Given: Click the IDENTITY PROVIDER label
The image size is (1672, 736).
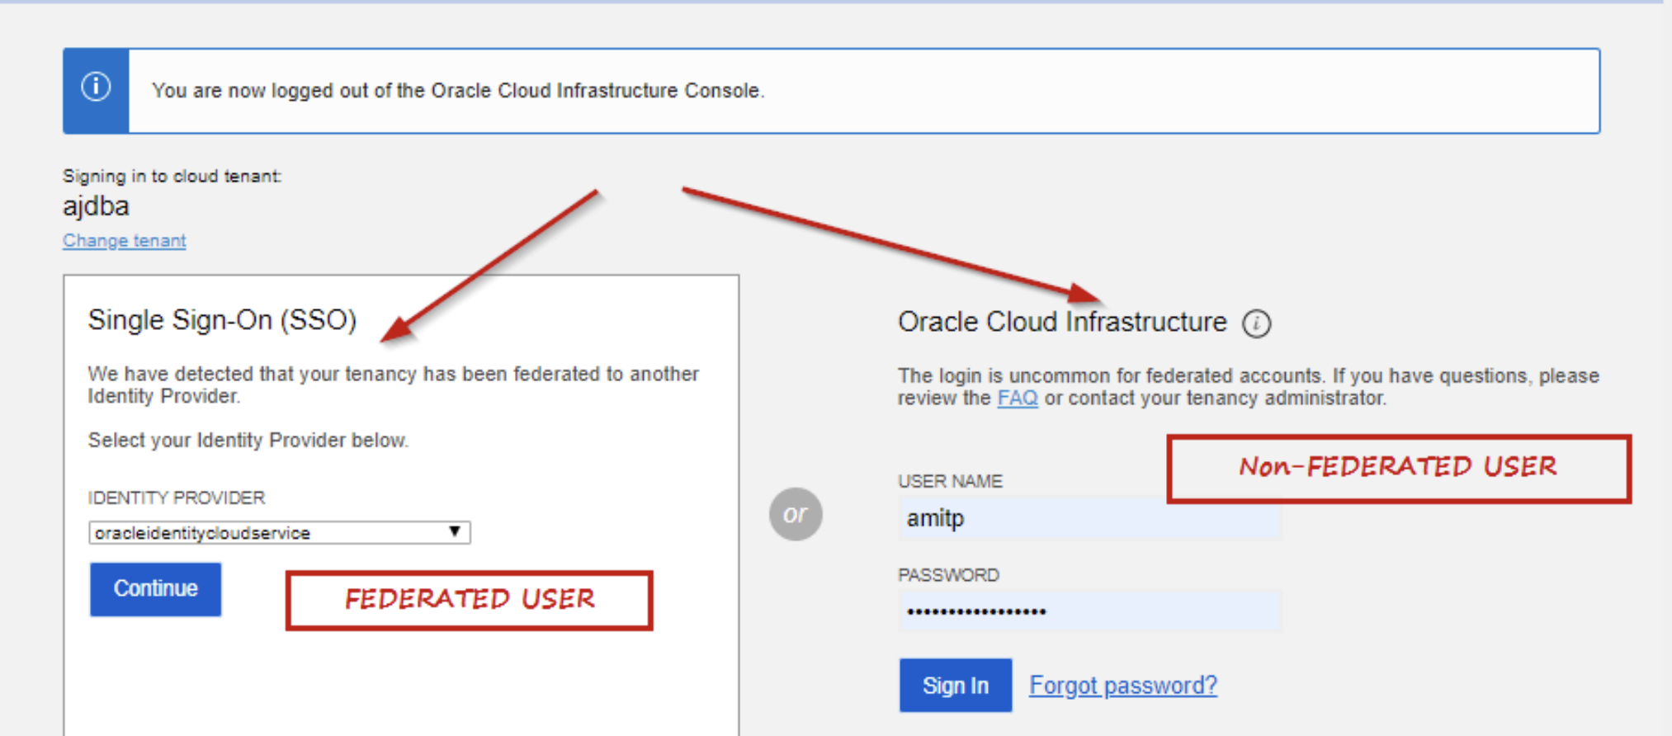Looking at the screenshot, I should (x=176, y=498).
